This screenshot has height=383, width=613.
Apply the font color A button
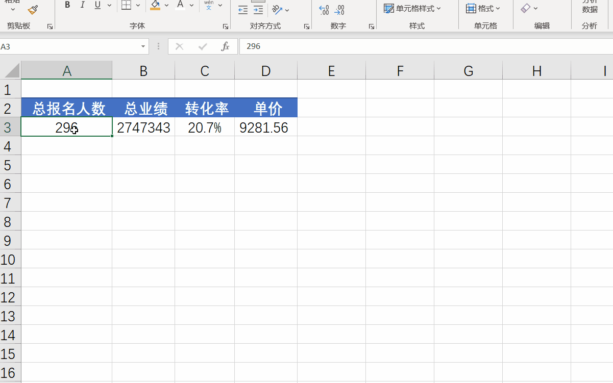tap(180, 6)
